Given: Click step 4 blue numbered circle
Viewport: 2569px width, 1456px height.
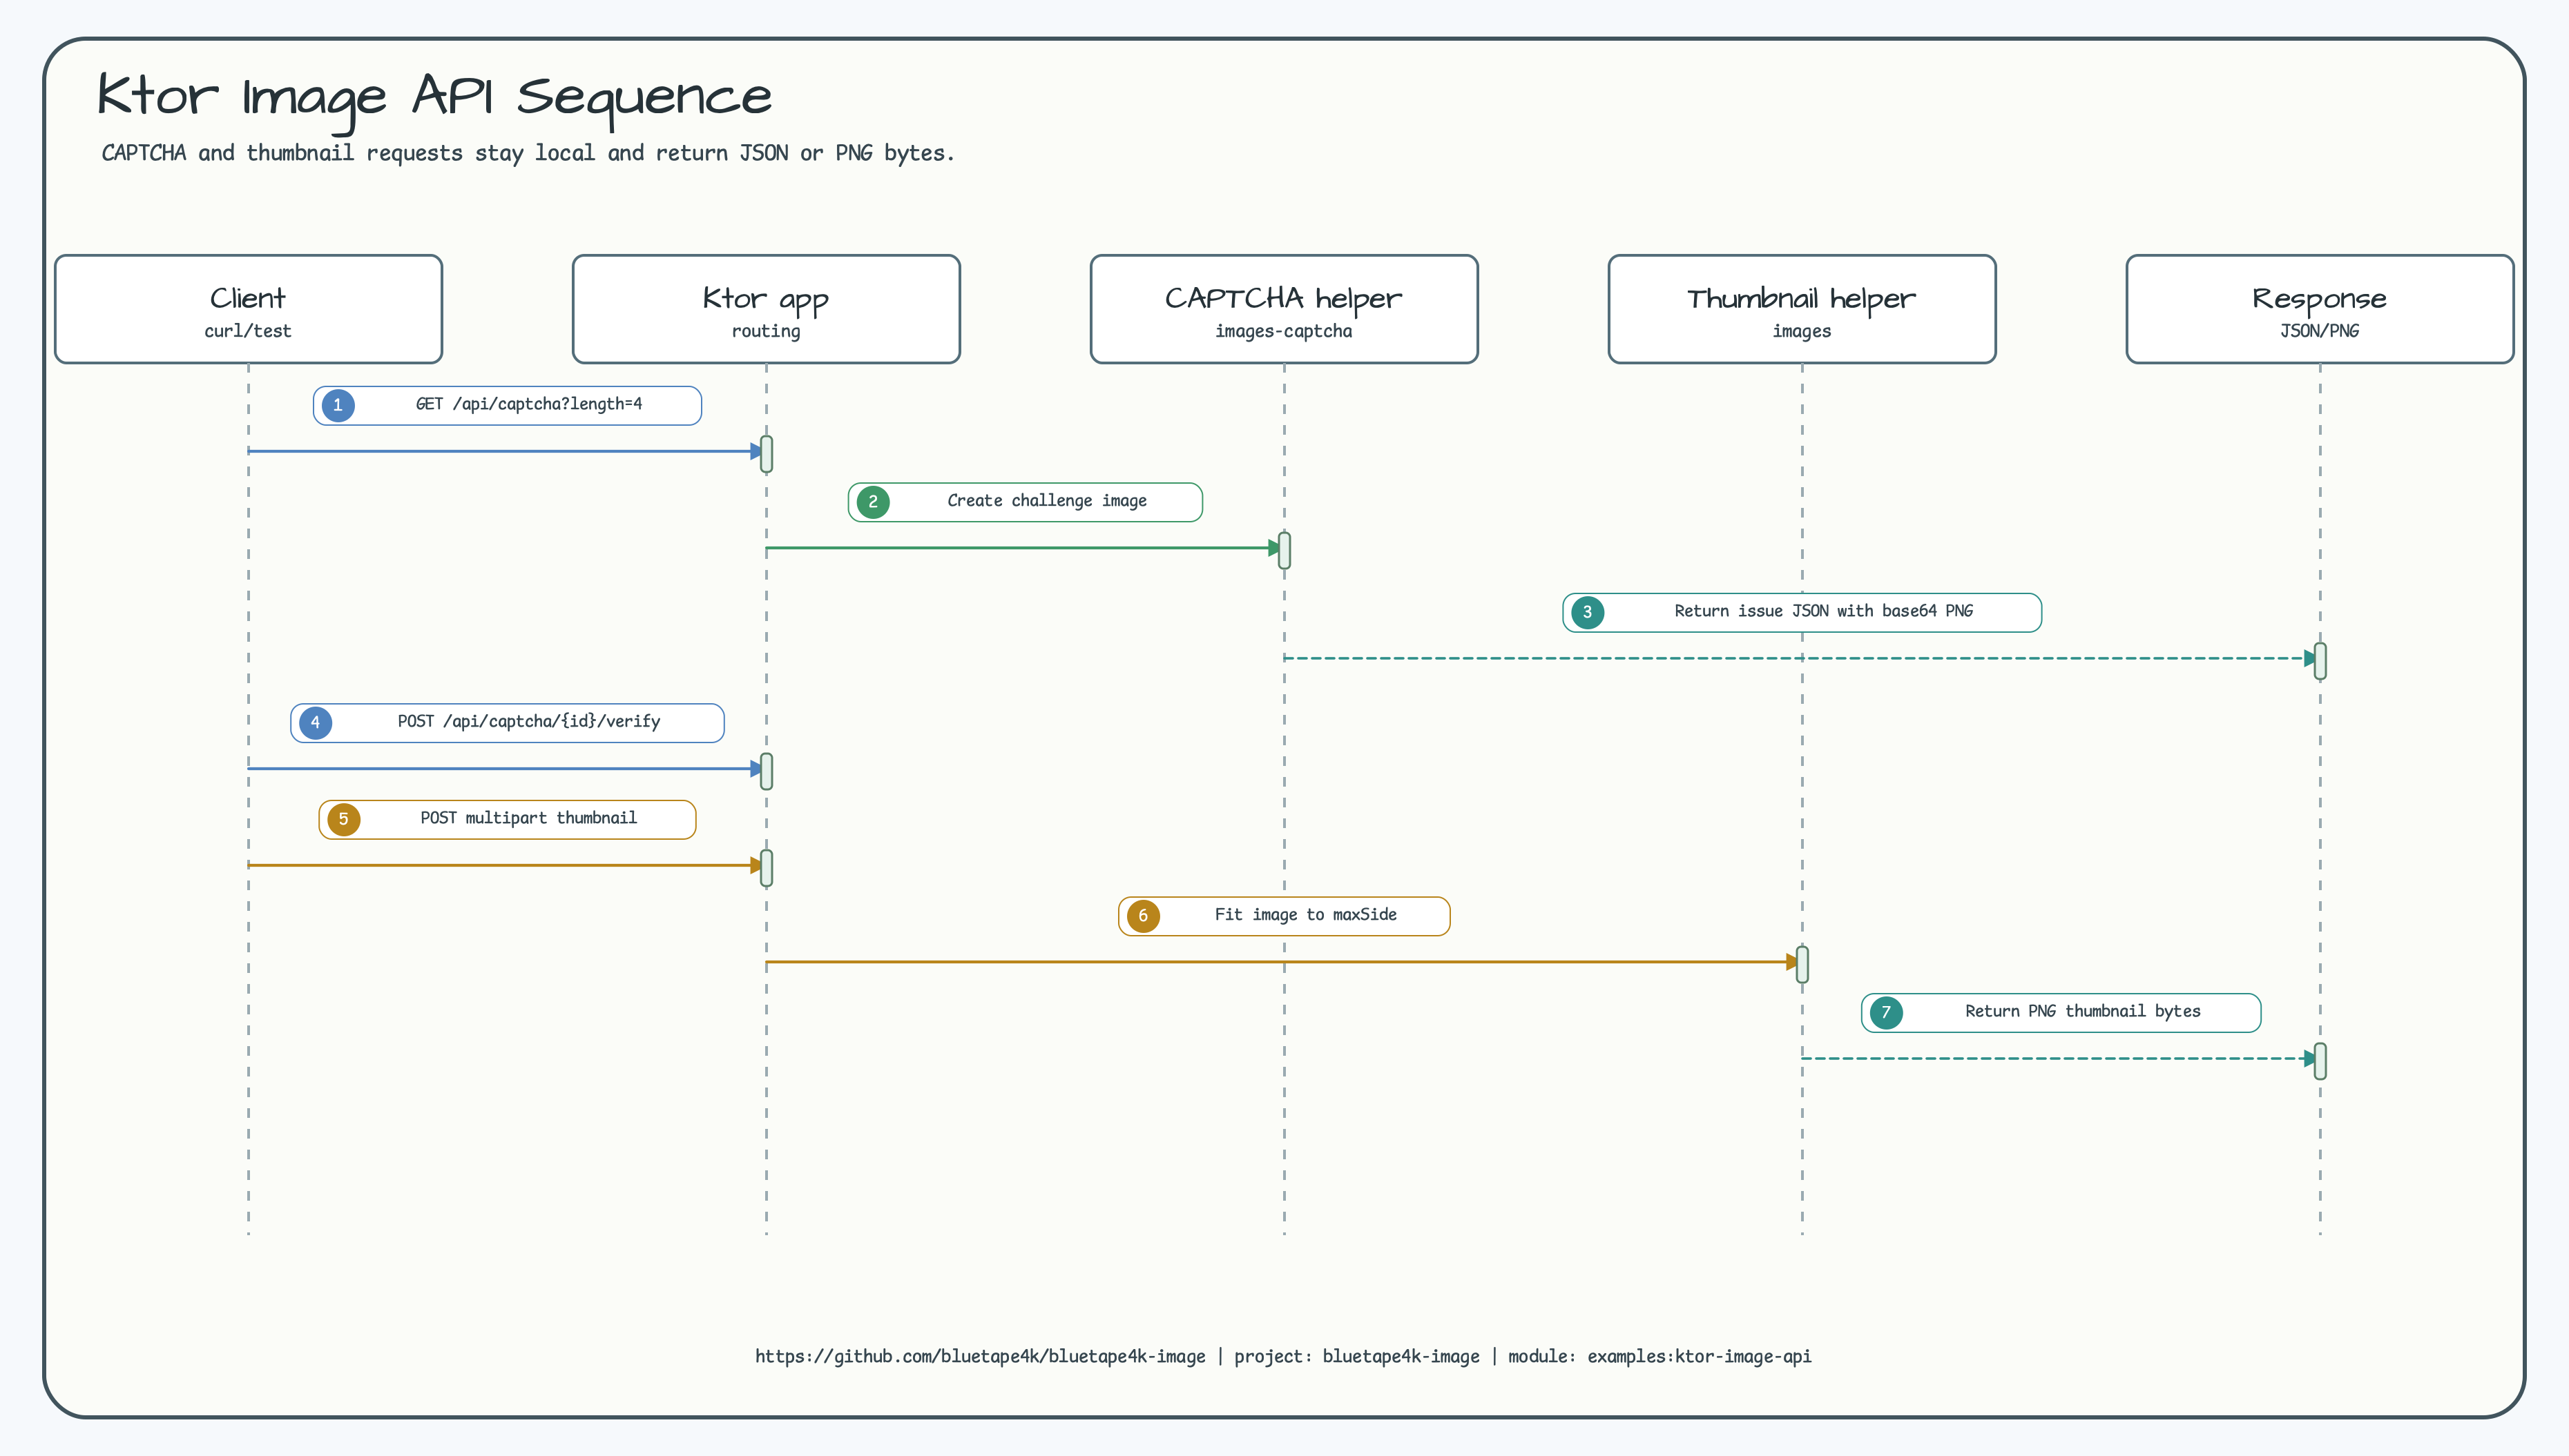Looking at the screenshot, I should click(x=315, y=722).
